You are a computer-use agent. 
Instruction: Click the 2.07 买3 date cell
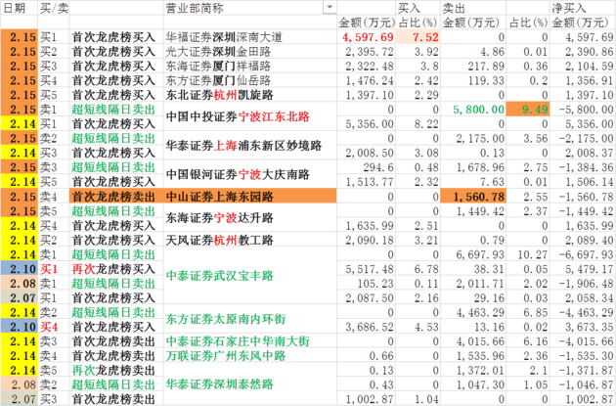click(19, 399)
